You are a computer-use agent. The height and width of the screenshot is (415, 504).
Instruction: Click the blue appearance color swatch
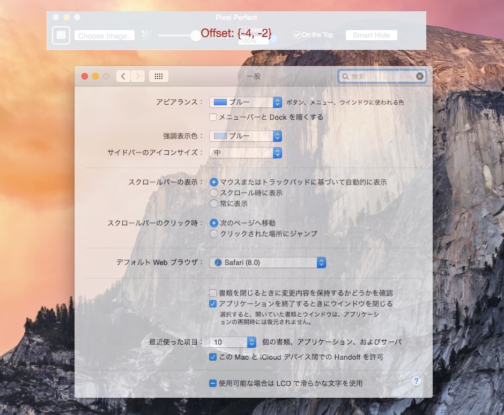click(x=220, y=102)
